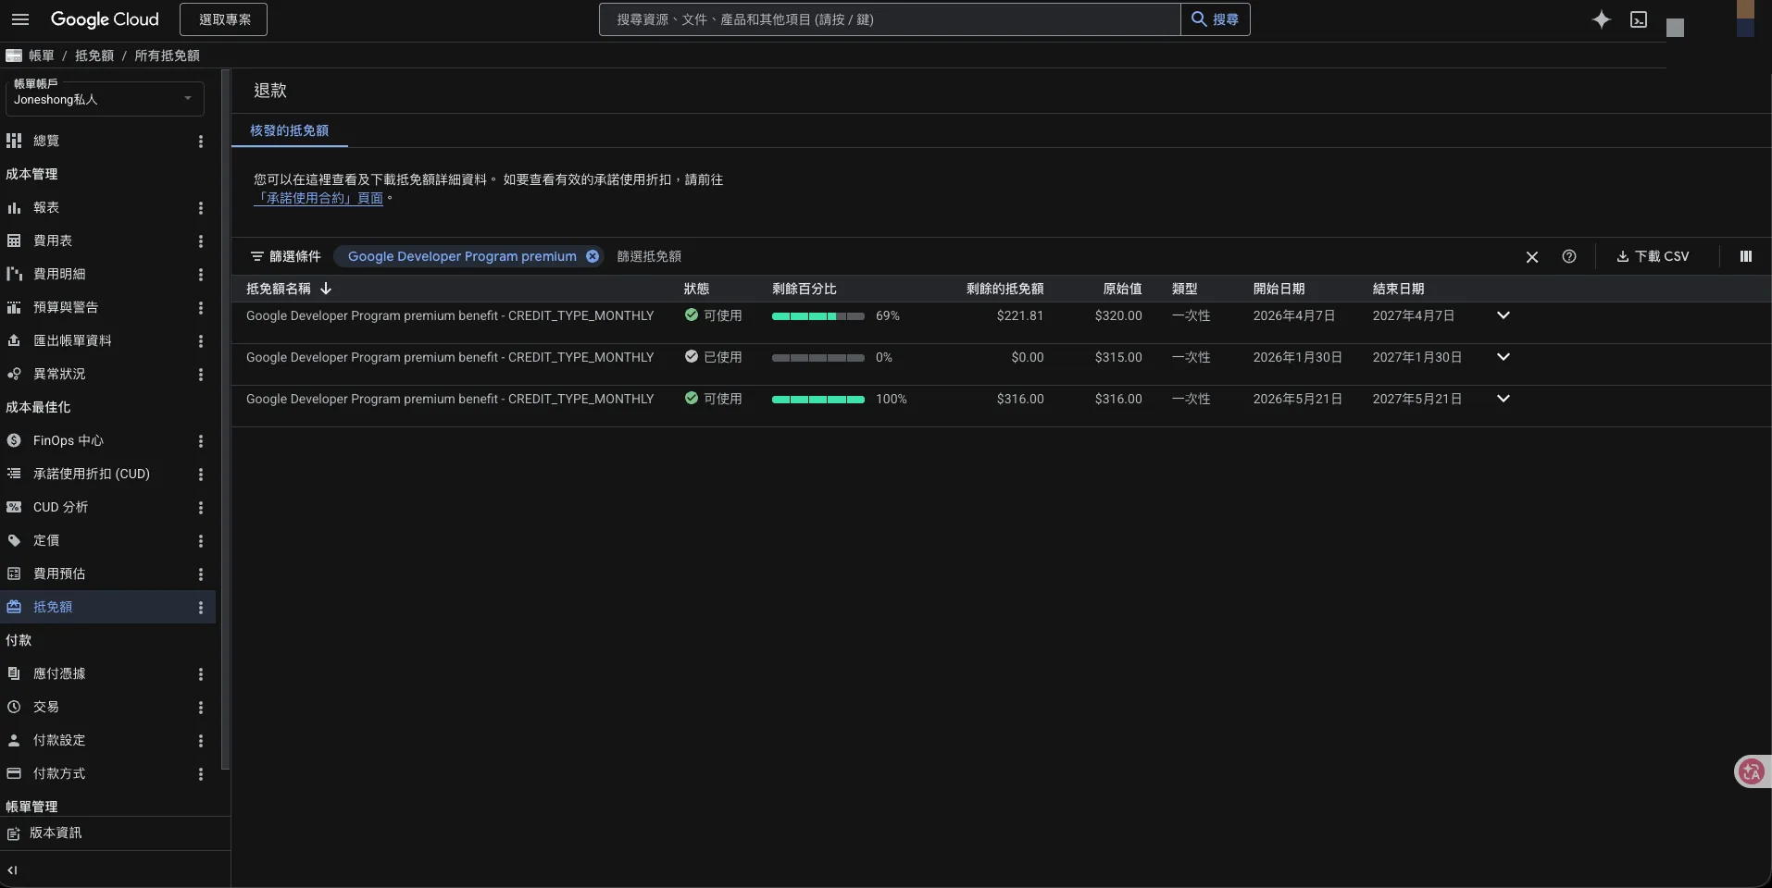The width and height of the screenshot is (1772, 888).
Task: Focus the top resource search field
Action: tap(890, 19)
